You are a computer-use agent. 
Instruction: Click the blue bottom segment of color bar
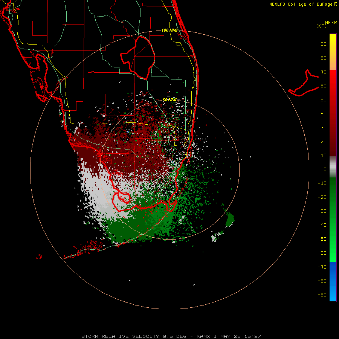pos(333,282)
